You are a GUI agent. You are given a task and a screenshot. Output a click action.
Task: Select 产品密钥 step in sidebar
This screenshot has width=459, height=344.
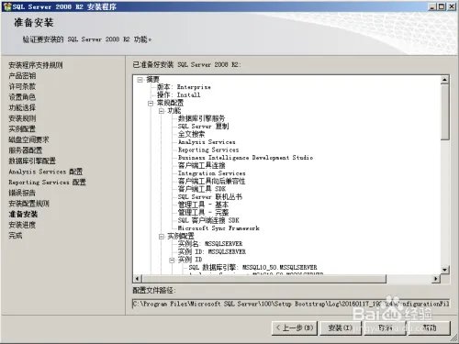pyautogui.click(x=22, y=76)
